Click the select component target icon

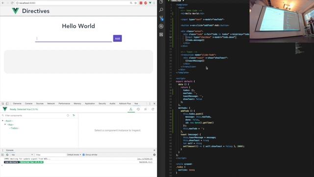point(68,116)
